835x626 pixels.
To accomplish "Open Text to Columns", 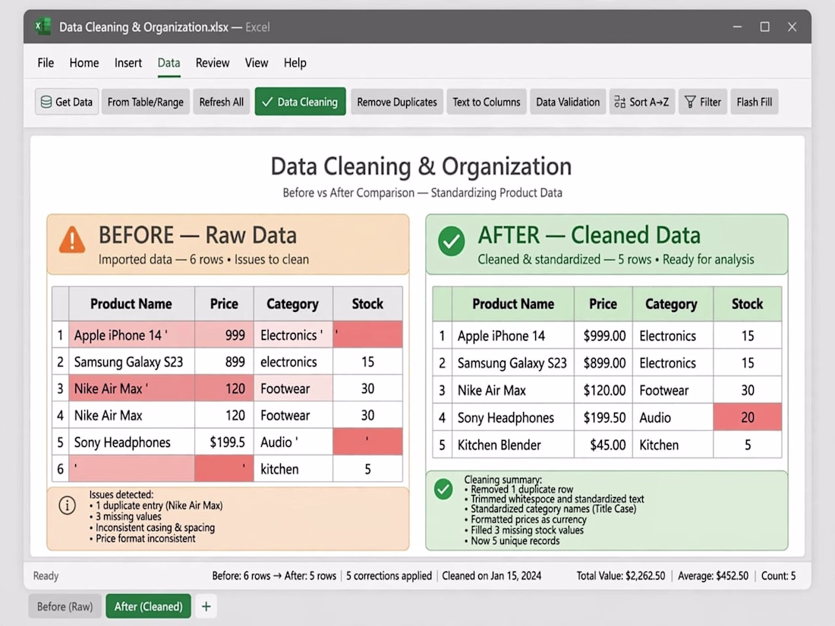I will coord(486,102).
